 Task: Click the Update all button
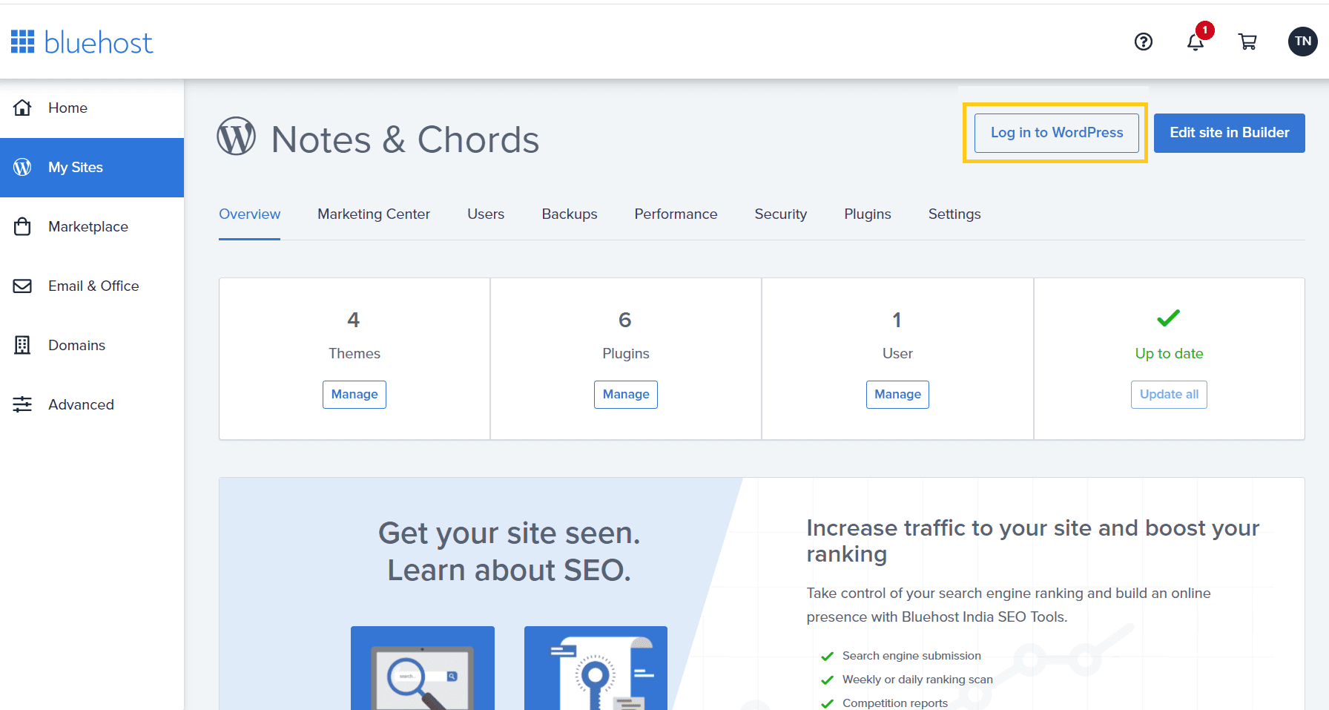[x=1169, y=395]
